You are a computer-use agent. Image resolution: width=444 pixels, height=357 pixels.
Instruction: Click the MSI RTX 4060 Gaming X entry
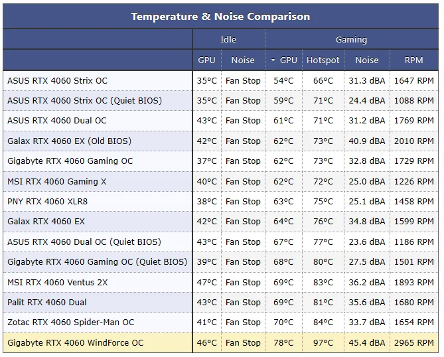point(57,182)
